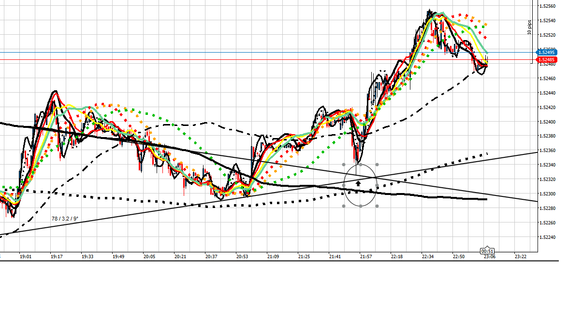Click the 1.52320 price axis label
568x319 pixels.
tap(547, 180)
